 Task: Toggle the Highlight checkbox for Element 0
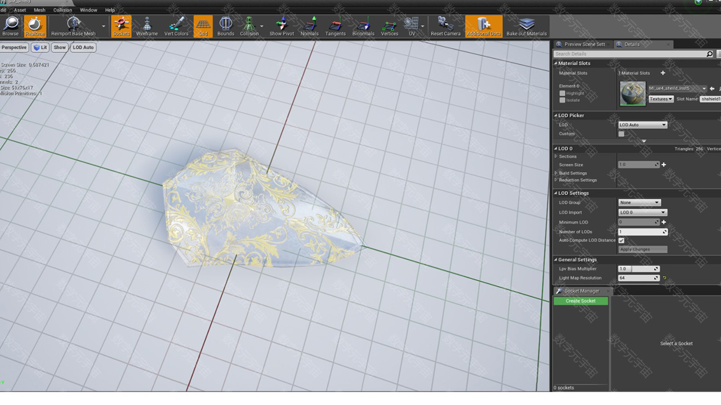(562, 93)
